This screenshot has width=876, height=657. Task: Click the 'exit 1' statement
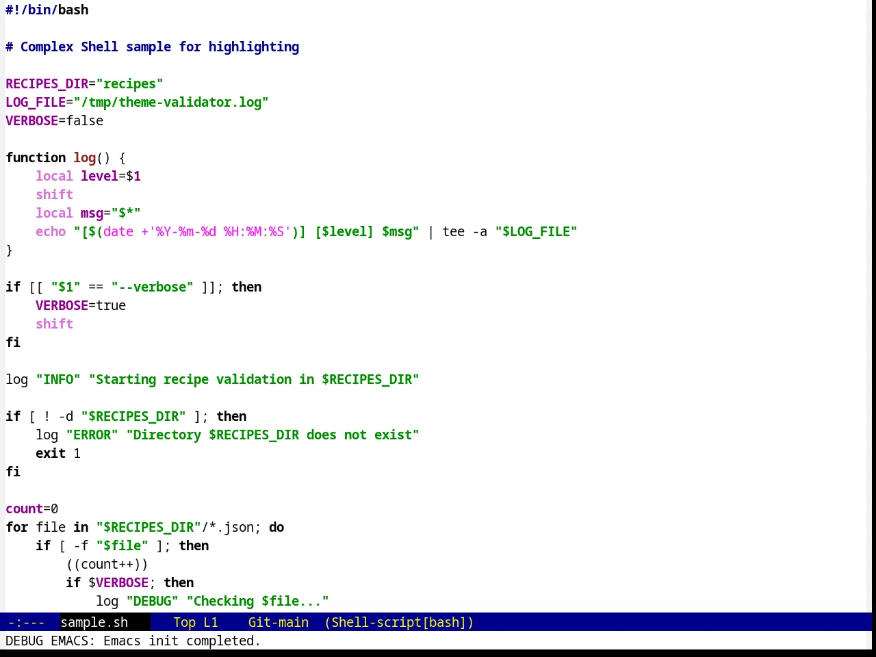point(58,453)
